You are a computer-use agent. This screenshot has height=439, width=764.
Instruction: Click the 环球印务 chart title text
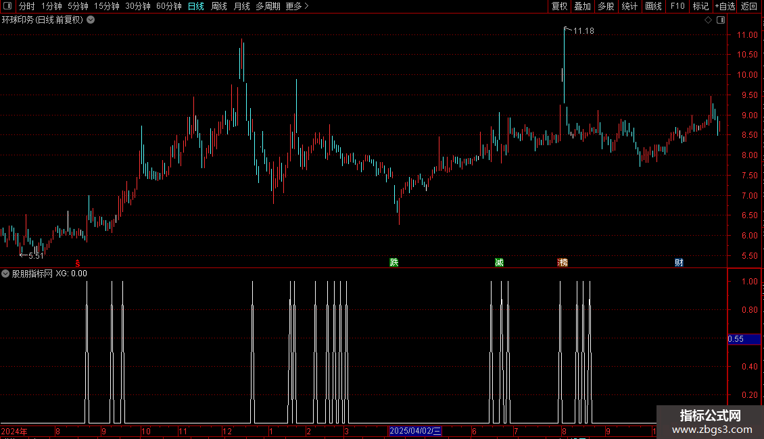(43, 20)
